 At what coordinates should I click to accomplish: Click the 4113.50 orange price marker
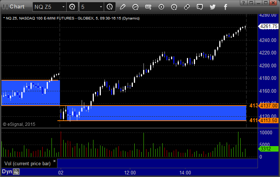click(x=268, y=121)
